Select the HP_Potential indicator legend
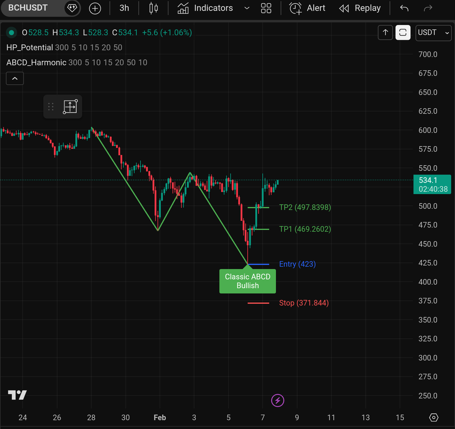455x429 pixels. (30, 47)
